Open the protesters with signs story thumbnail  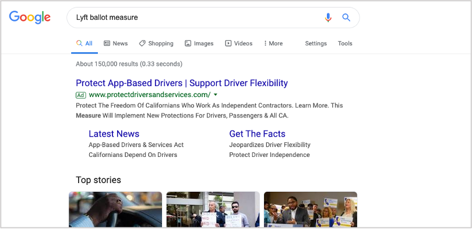click(213, 209)
